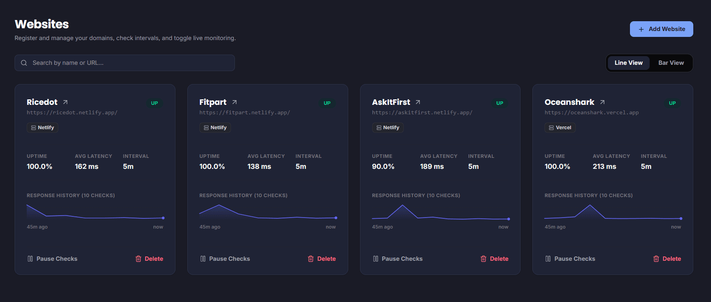711x302 pixels.
Task: Delete text on AskItFirst card
Action: coord(499,259)
